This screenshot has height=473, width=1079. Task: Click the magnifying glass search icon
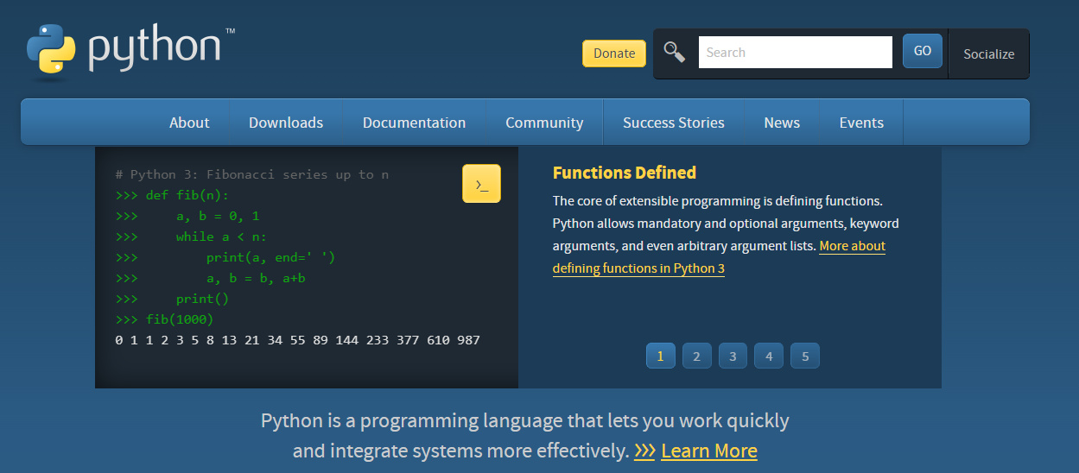(674, 52)
